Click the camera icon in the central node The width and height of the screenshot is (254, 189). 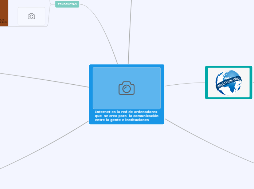tap(126, 88)
